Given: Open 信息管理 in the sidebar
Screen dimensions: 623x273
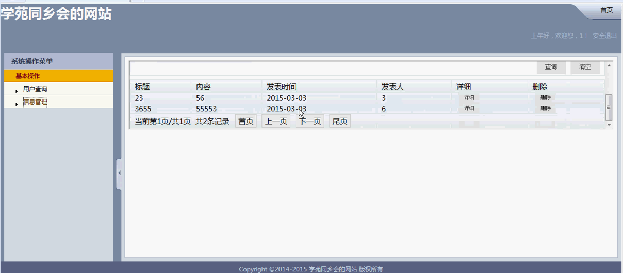Looking at the screenshot, I should pyautogui.click(x=35, y=101).
